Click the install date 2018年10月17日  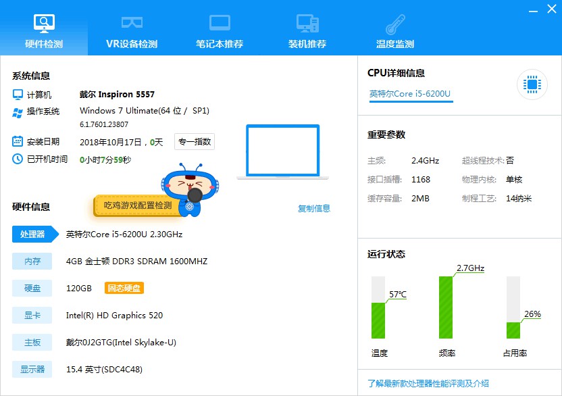111,143
